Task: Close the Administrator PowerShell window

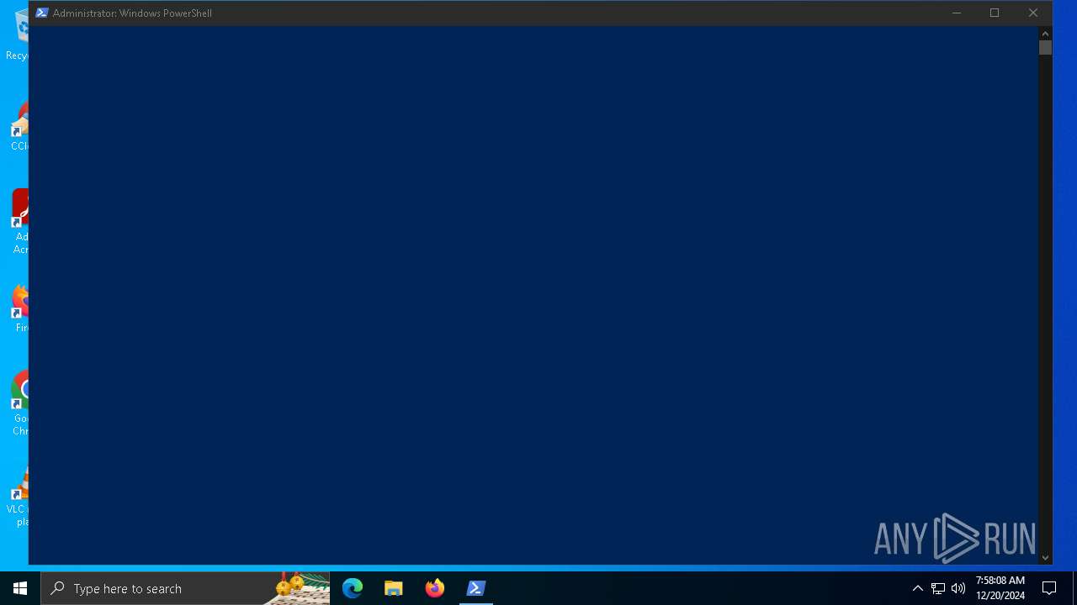Action: (1033, 13)
